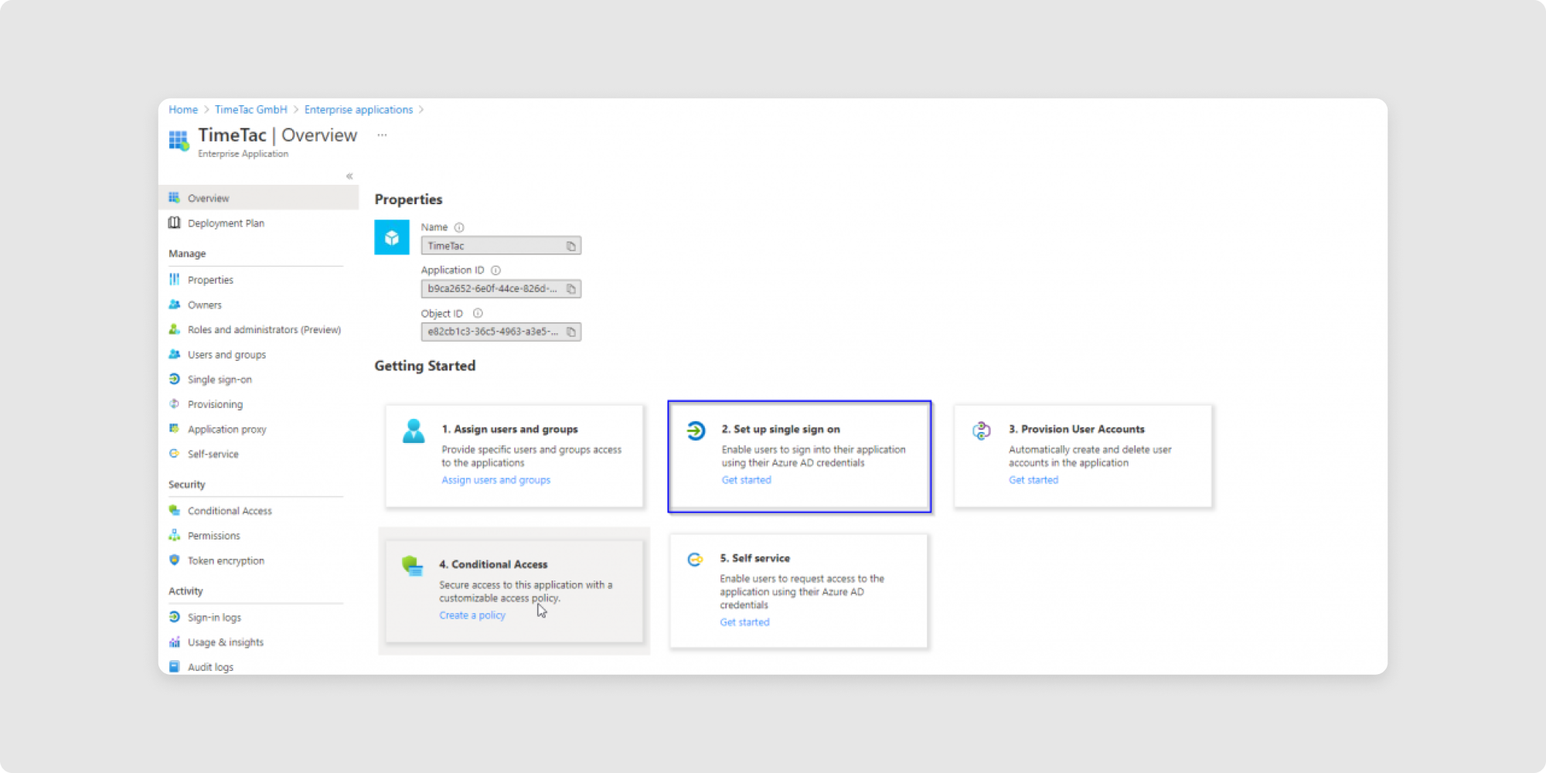Copy the Object ID to clipboard
Screen dimensions: 1546x773
click(x=570, y=332)
